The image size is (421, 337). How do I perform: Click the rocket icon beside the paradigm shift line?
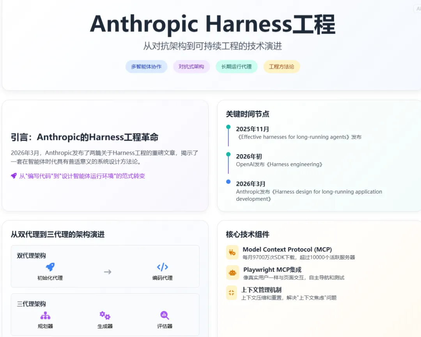click(14, 176)
